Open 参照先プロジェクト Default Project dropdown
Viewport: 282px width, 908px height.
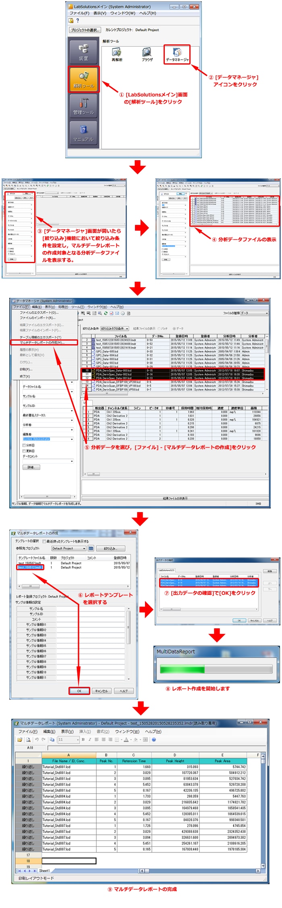coord(69,548)
